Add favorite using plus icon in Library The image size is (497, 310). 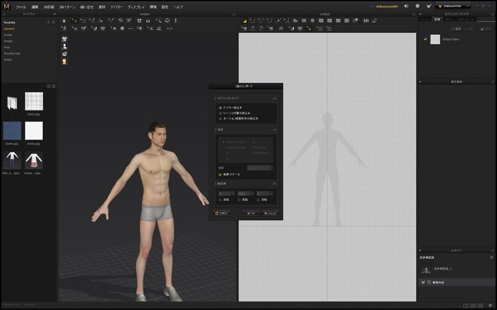(x=48, y=22)
